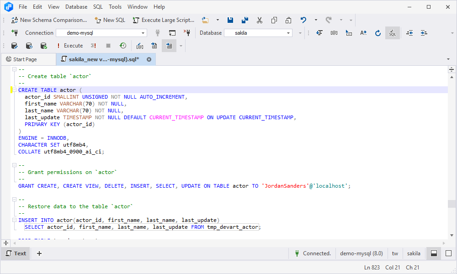
Task: Open the Connection combo box demo-mysql
Action: pyautogui.click(x=101, y=33)
